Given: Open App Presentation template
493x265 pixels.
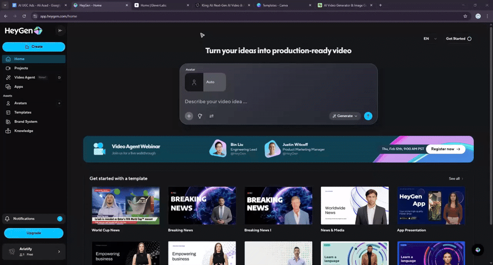Looking at the screenshot, I should [431, 206].
